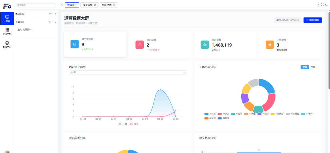
Task: Click the 数据刷新 refresh button
Action: pyautogui.click(x=312, y=20)
